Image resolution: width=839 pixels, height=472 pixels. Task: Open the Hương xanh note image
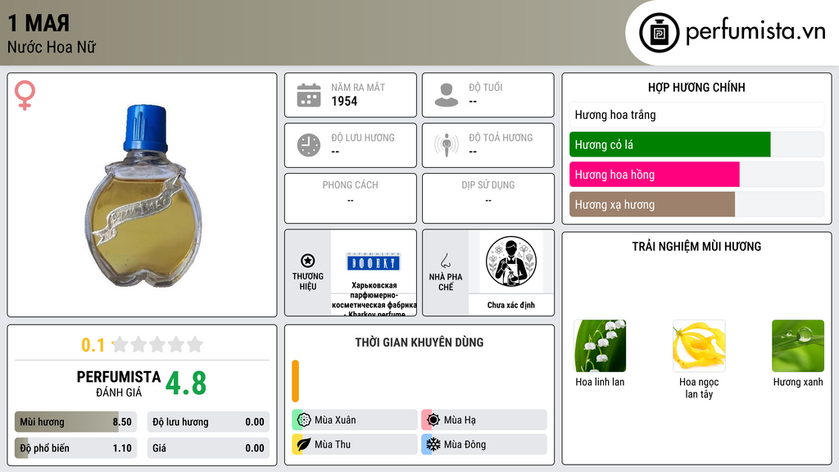point(798,346)
